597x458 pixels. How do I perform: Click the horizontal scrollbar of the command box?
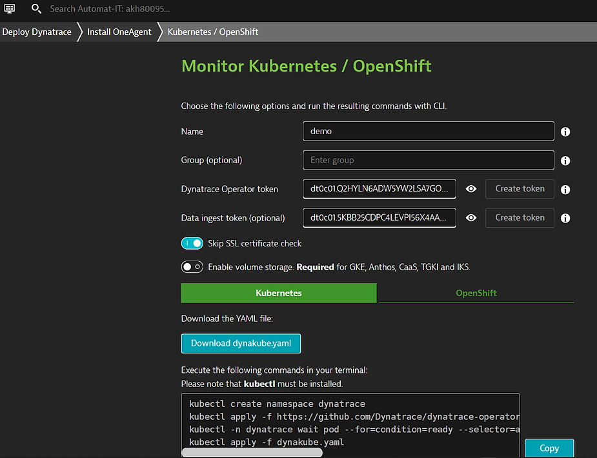[252, 452]
